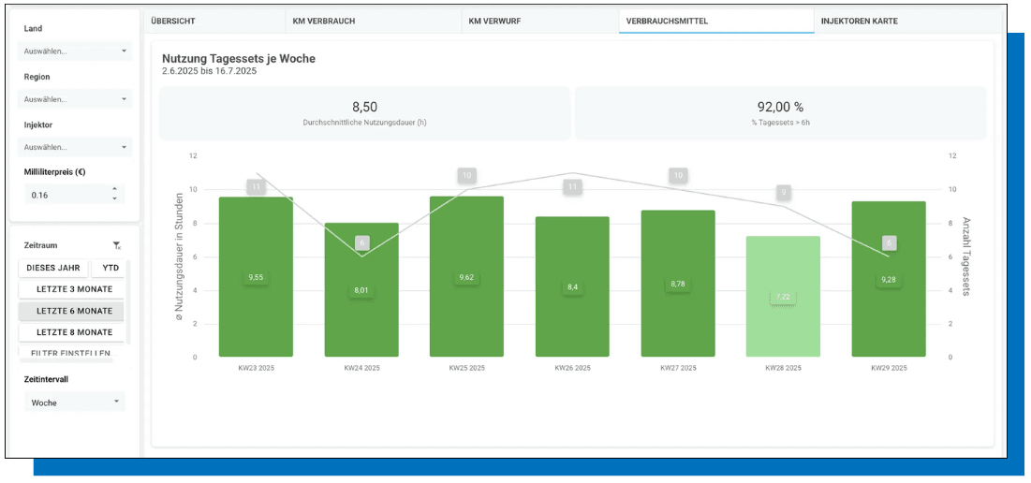Decrease Milliliterpreis with the down arrow

click(114, 198)
